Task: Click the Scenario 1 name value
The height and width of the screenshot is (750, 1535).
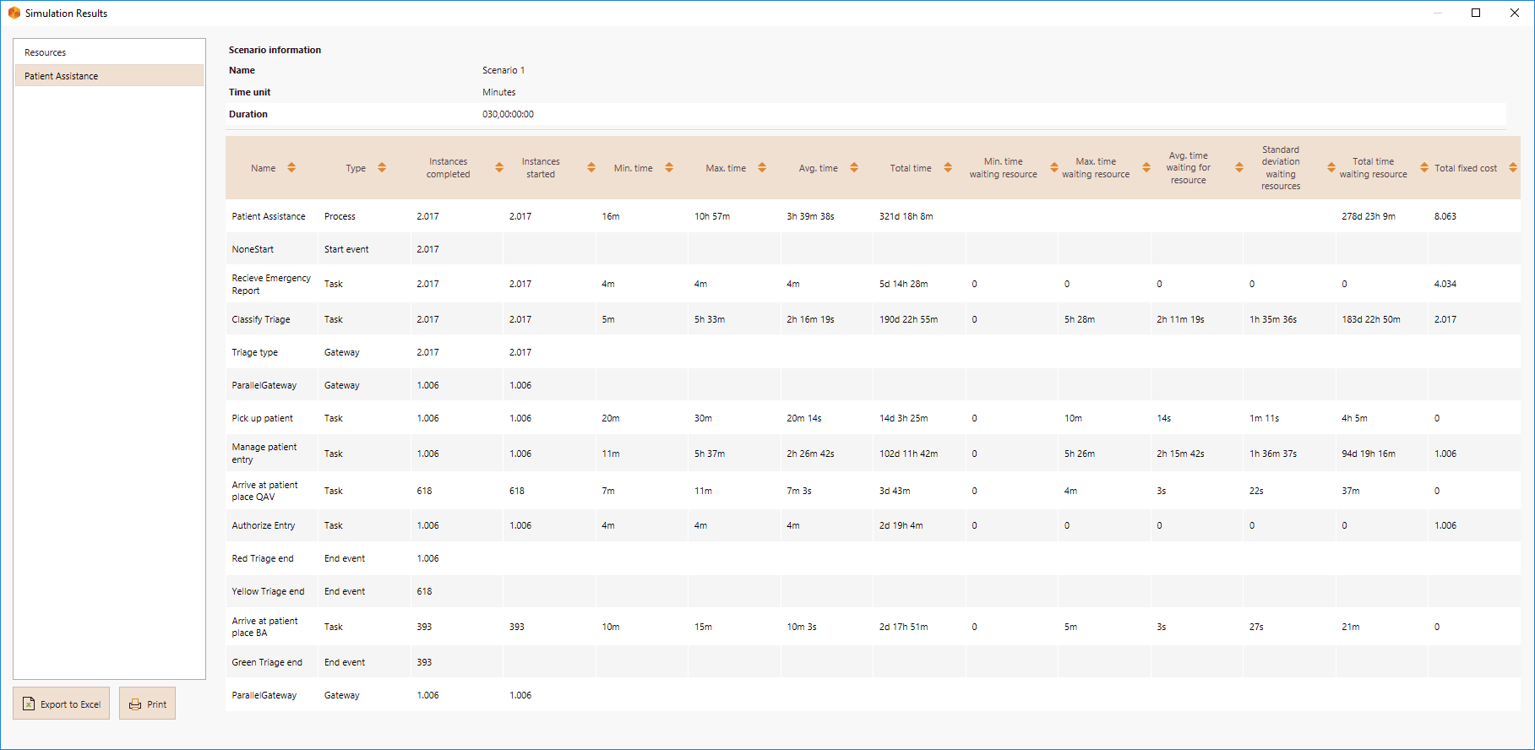Action: (504, 70)
